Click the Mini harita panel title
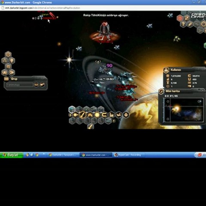The image size is (206, 206). pos(173,91)
